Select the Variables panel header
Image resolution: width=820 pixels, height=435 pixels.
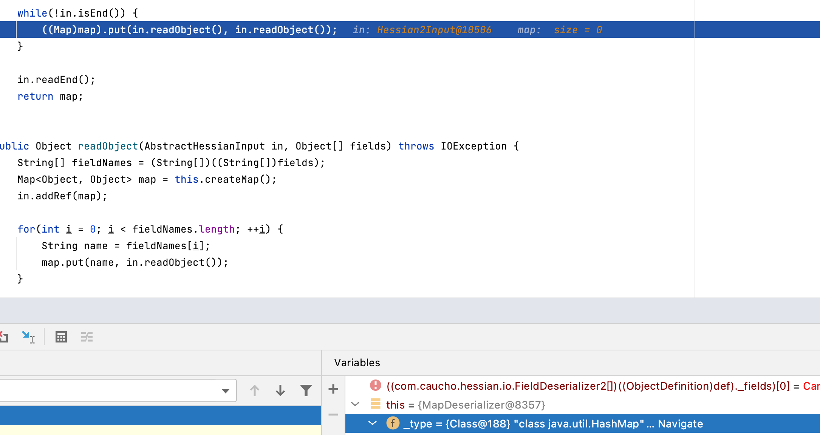(357, 363)
